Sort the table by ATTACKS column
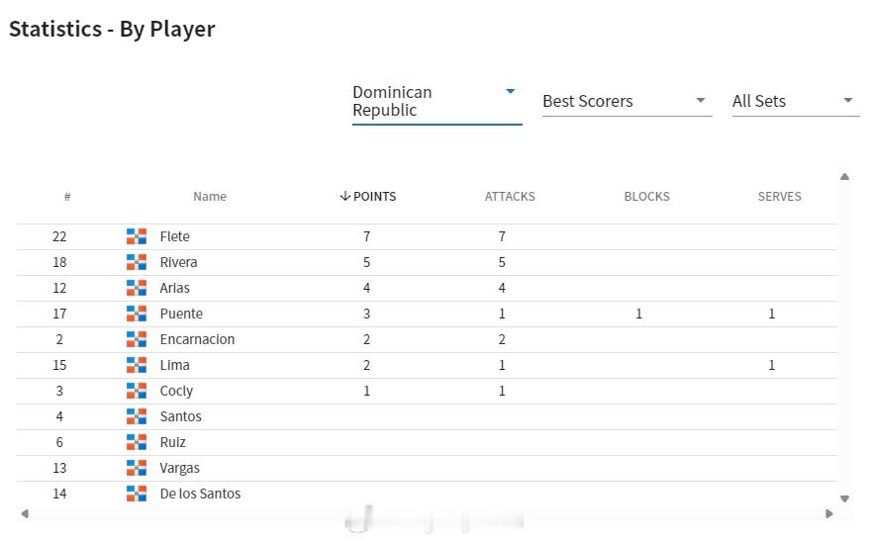 coord(510,197)
